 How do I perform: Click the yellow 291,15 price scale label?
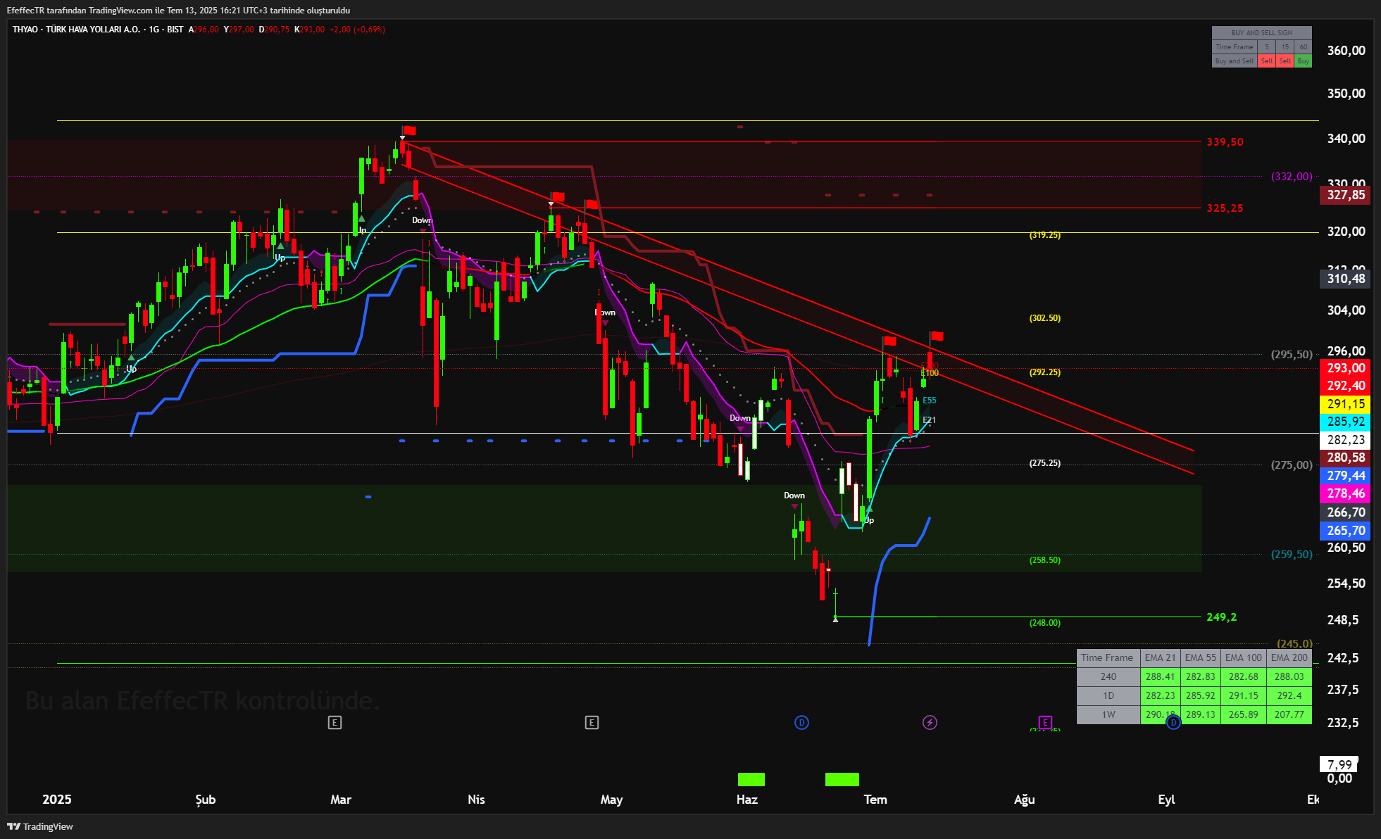(1345, 404)
